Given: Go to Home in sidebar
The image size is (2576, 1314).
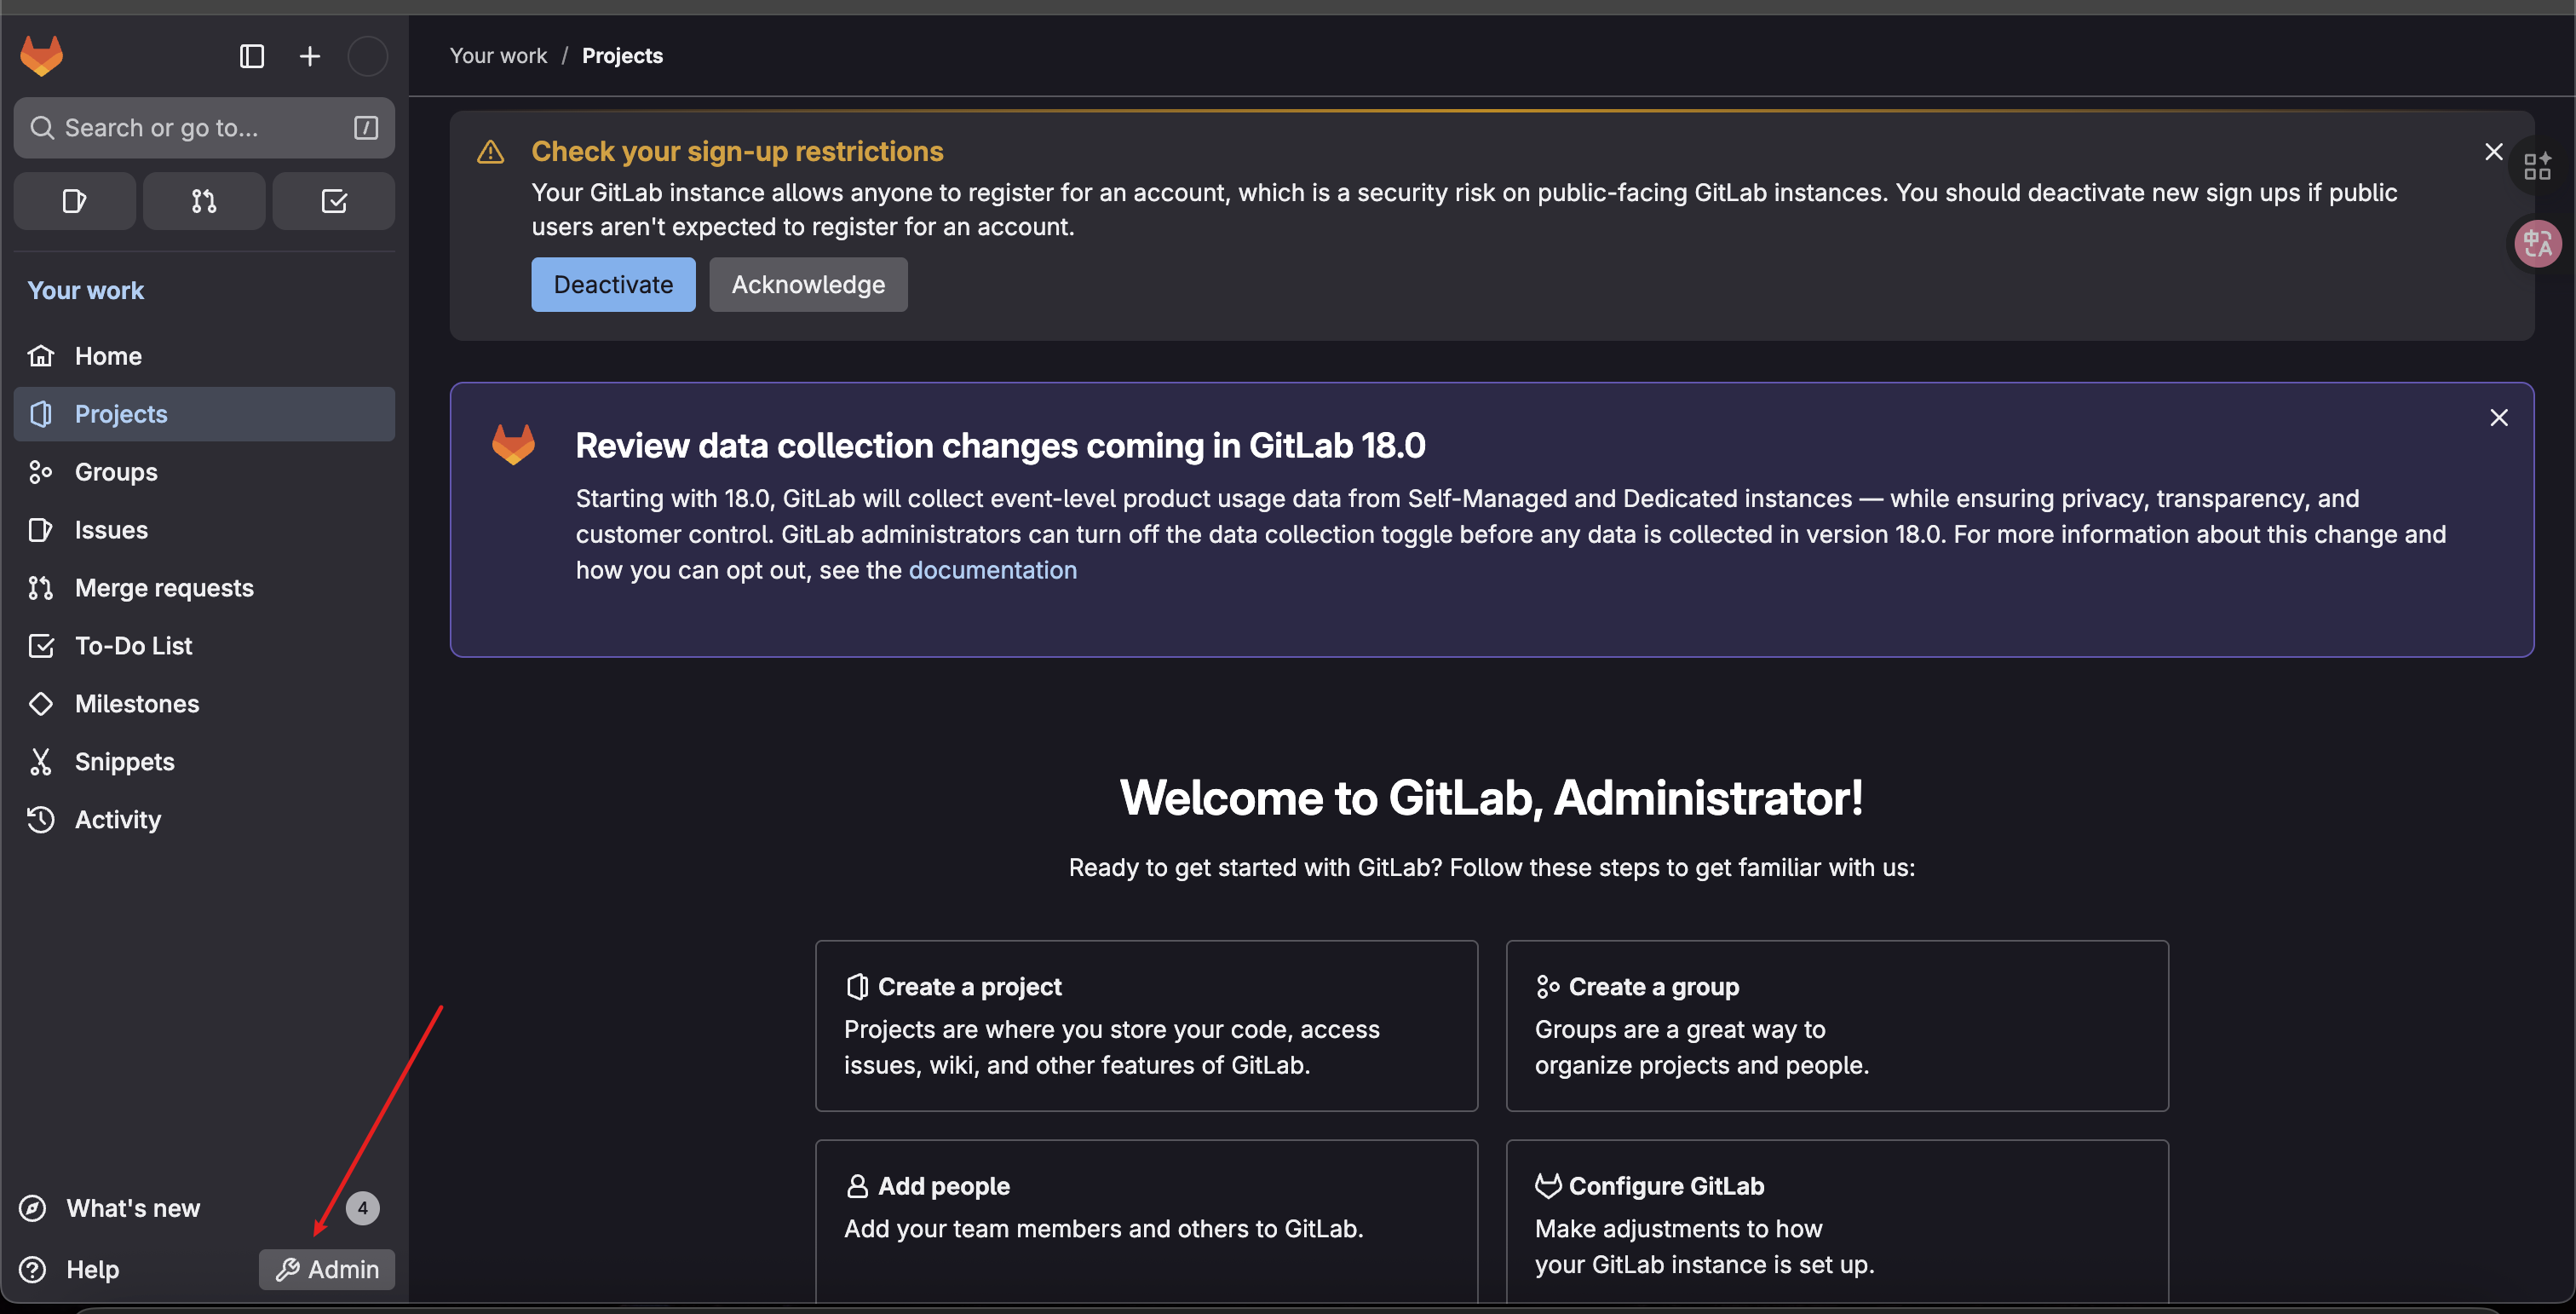Looking at the screenshot, I should [x=108, y=356].
